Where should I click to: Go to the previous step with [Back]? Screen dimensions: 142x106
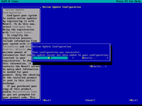pos(47,100)
